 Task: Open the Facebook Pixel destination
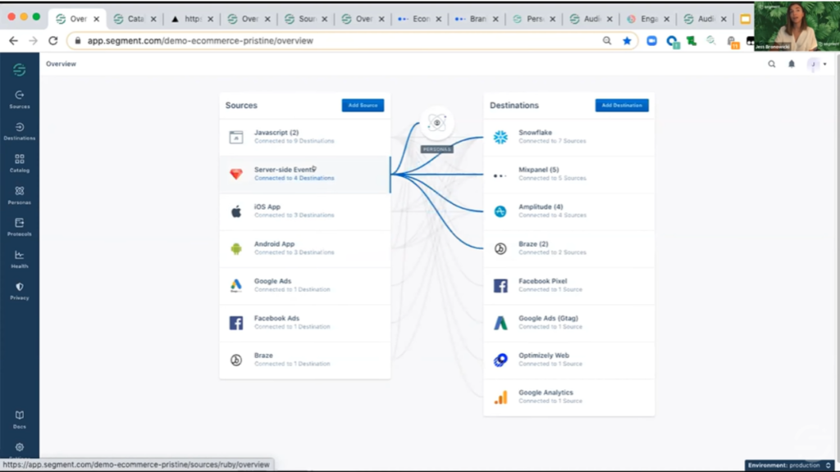pos(569,285)
